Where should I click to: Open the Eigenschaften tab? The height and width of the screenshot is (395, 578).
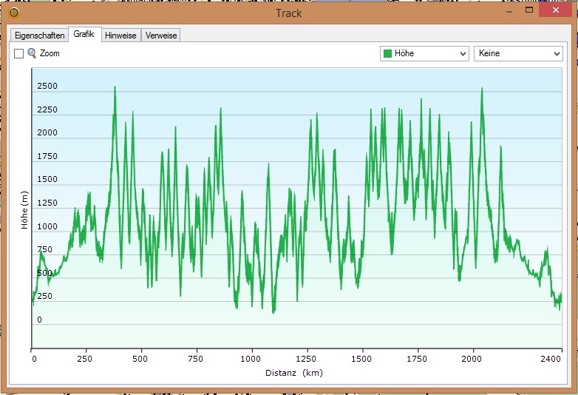[x=39, y=36]
